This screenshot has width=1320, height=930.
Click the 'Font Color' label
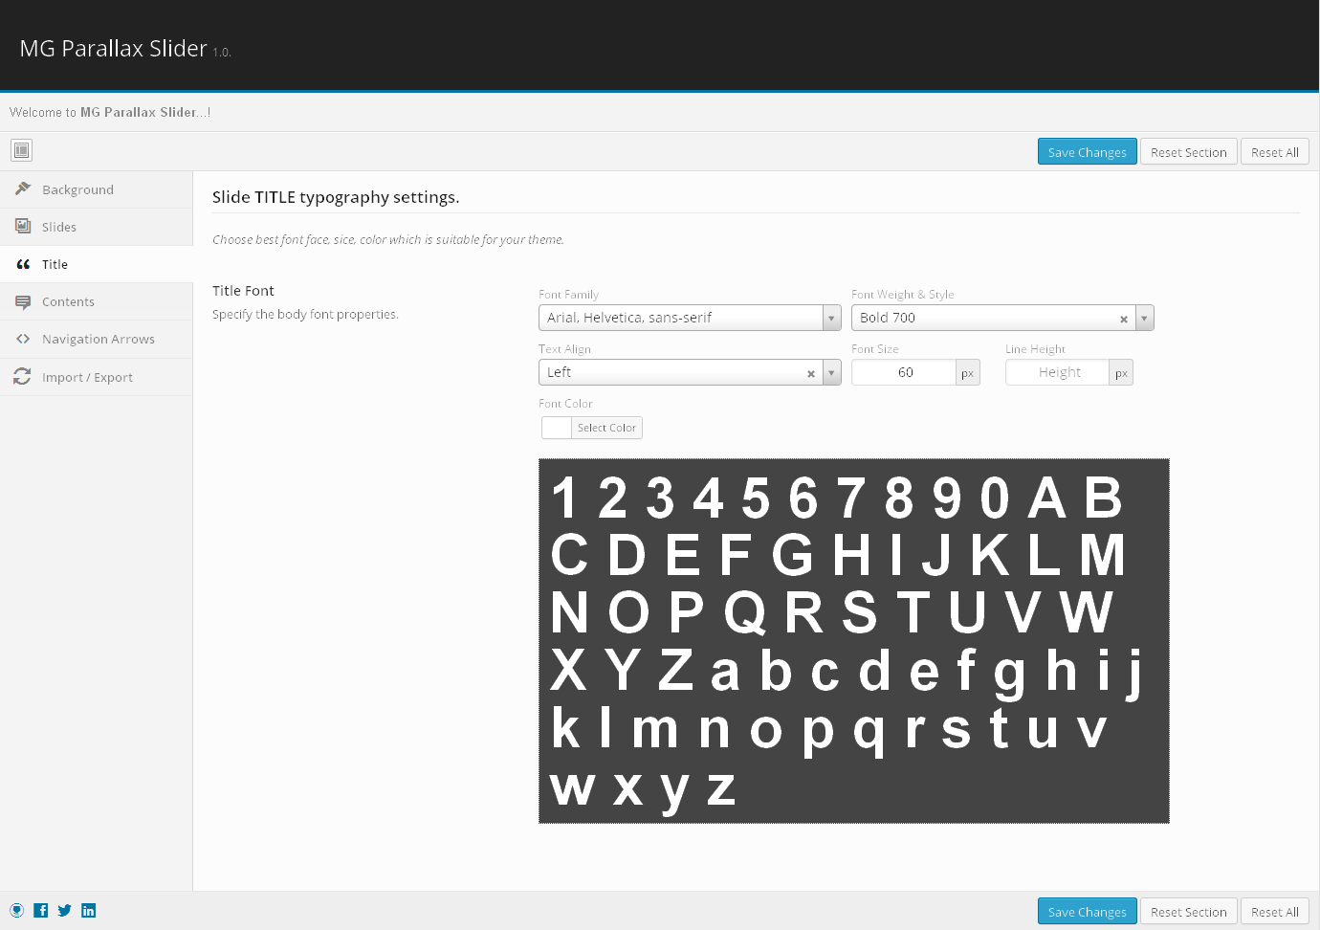click(x=565, y=404)
